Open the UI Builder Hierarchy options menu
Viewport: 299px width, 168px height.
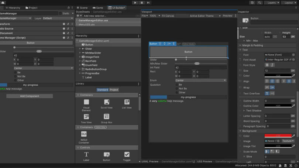(x=138, y=36)
